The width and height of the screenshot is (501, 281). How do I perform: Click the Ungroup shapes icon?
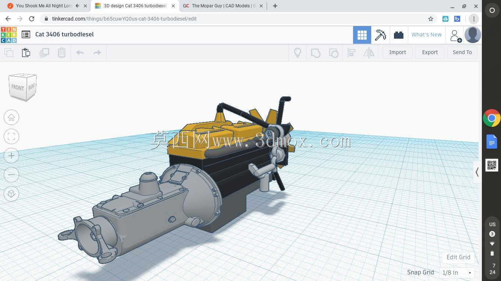(x=334, y=53)
